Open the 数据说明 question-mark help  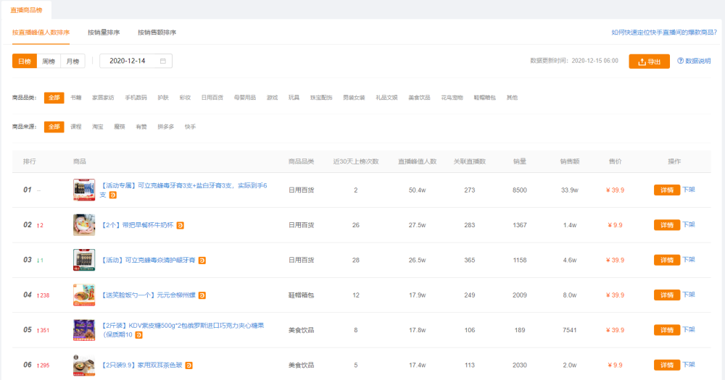[694, 61]
